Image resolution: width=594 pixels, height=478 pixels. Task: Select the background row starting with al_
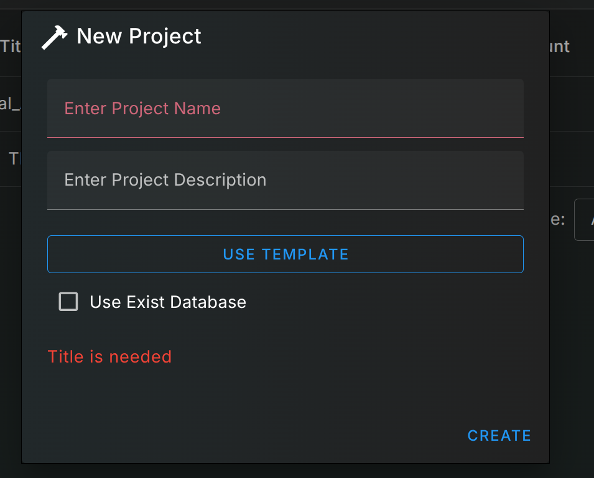tap(10, 104)
